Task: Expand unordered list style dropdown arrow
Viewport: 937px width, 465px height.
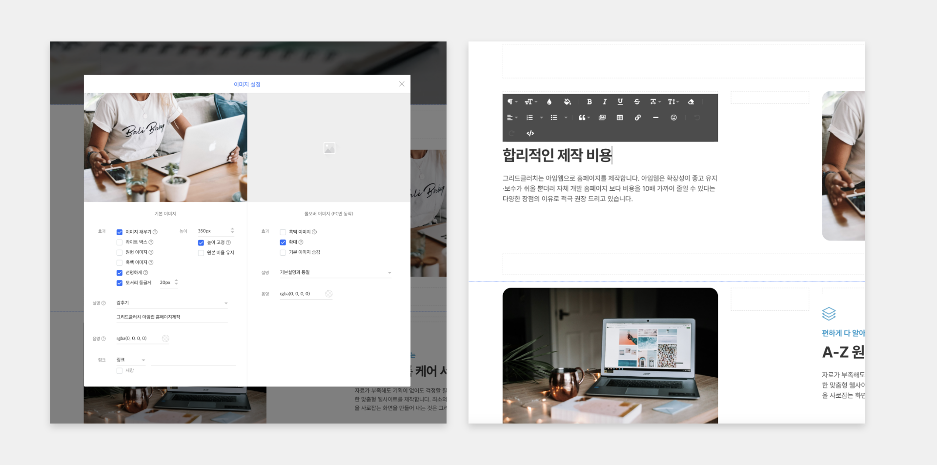Action: click(566, 118)
